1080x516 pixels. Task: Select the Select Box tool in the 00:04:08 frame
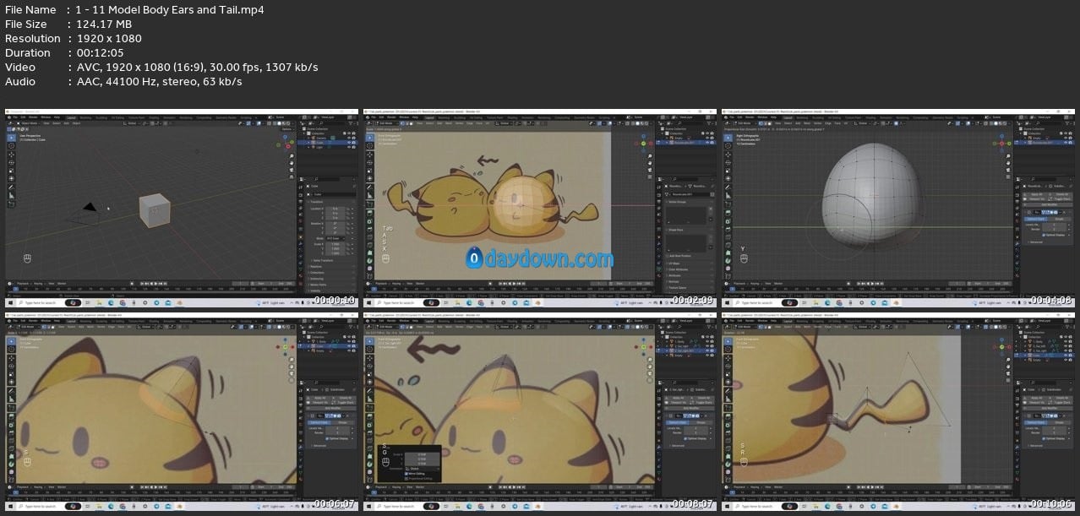coord(728,136)
